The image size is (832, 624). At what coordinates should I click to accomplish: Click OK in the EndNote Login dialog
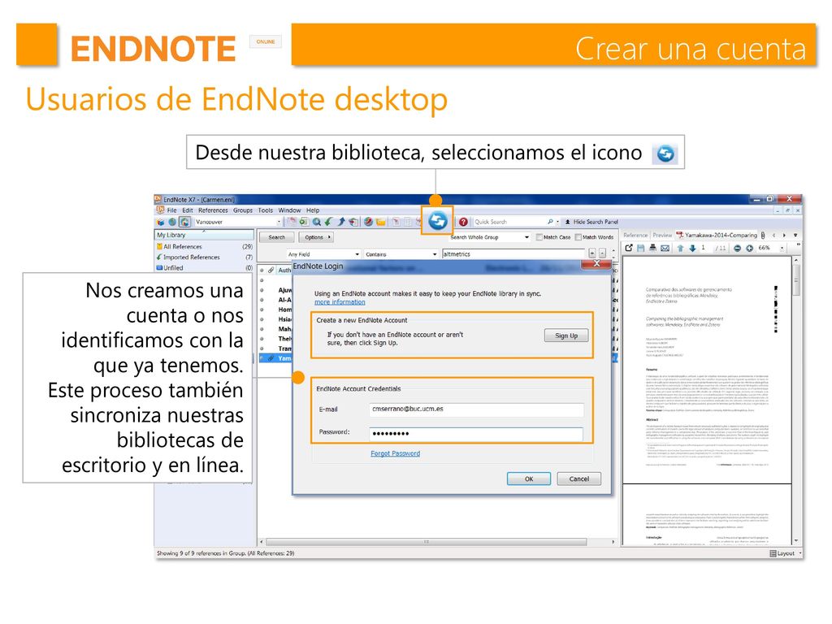[529, 479]
